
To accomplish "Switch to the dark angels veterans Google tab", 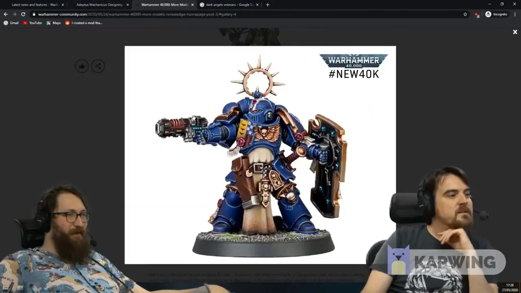I will pos(229,4).
